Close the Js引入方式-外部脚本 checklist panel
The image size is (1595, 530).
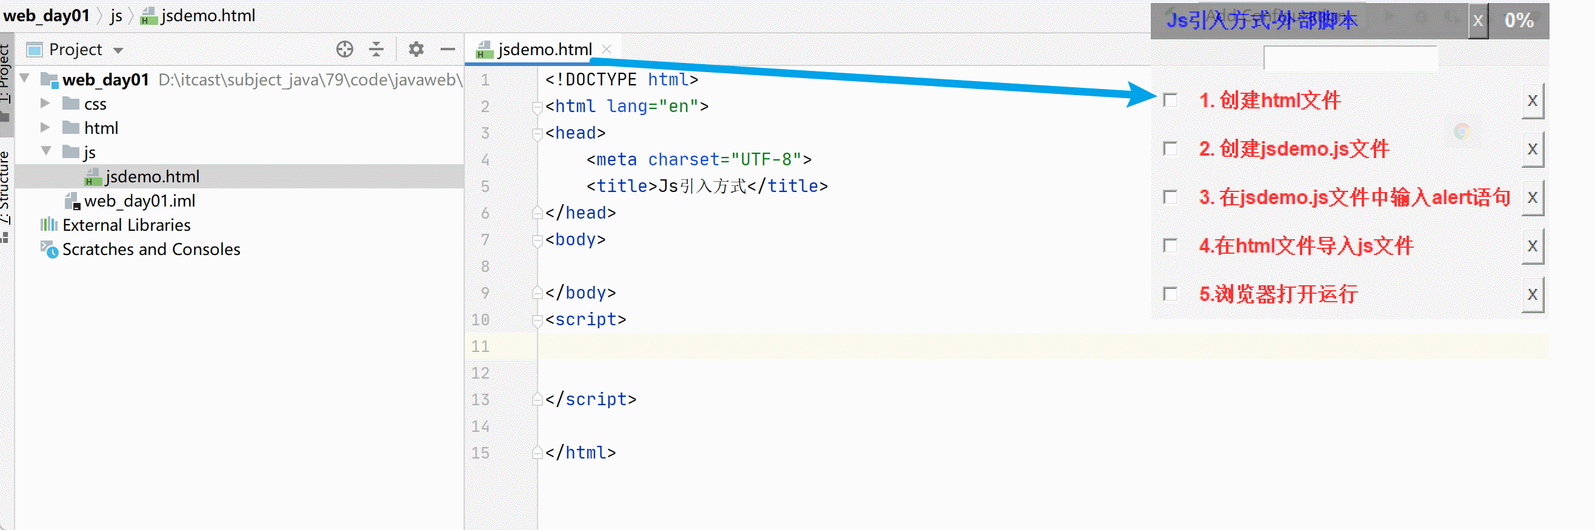1478,21
